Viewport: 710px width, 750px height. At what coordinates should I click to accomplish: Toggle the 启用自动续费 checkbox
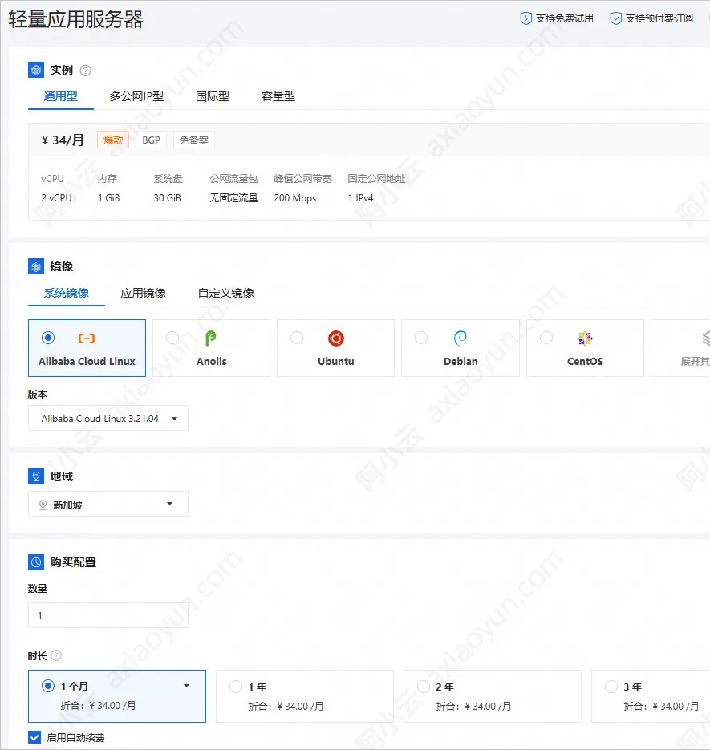tap(34, 737)
